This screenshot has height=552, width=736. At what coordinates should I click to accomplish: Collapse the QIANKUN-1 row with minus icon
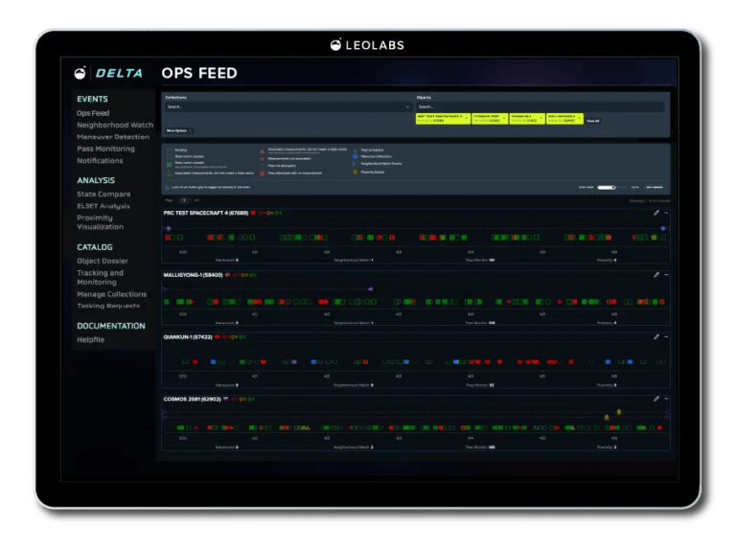click(x=666, y=337)
